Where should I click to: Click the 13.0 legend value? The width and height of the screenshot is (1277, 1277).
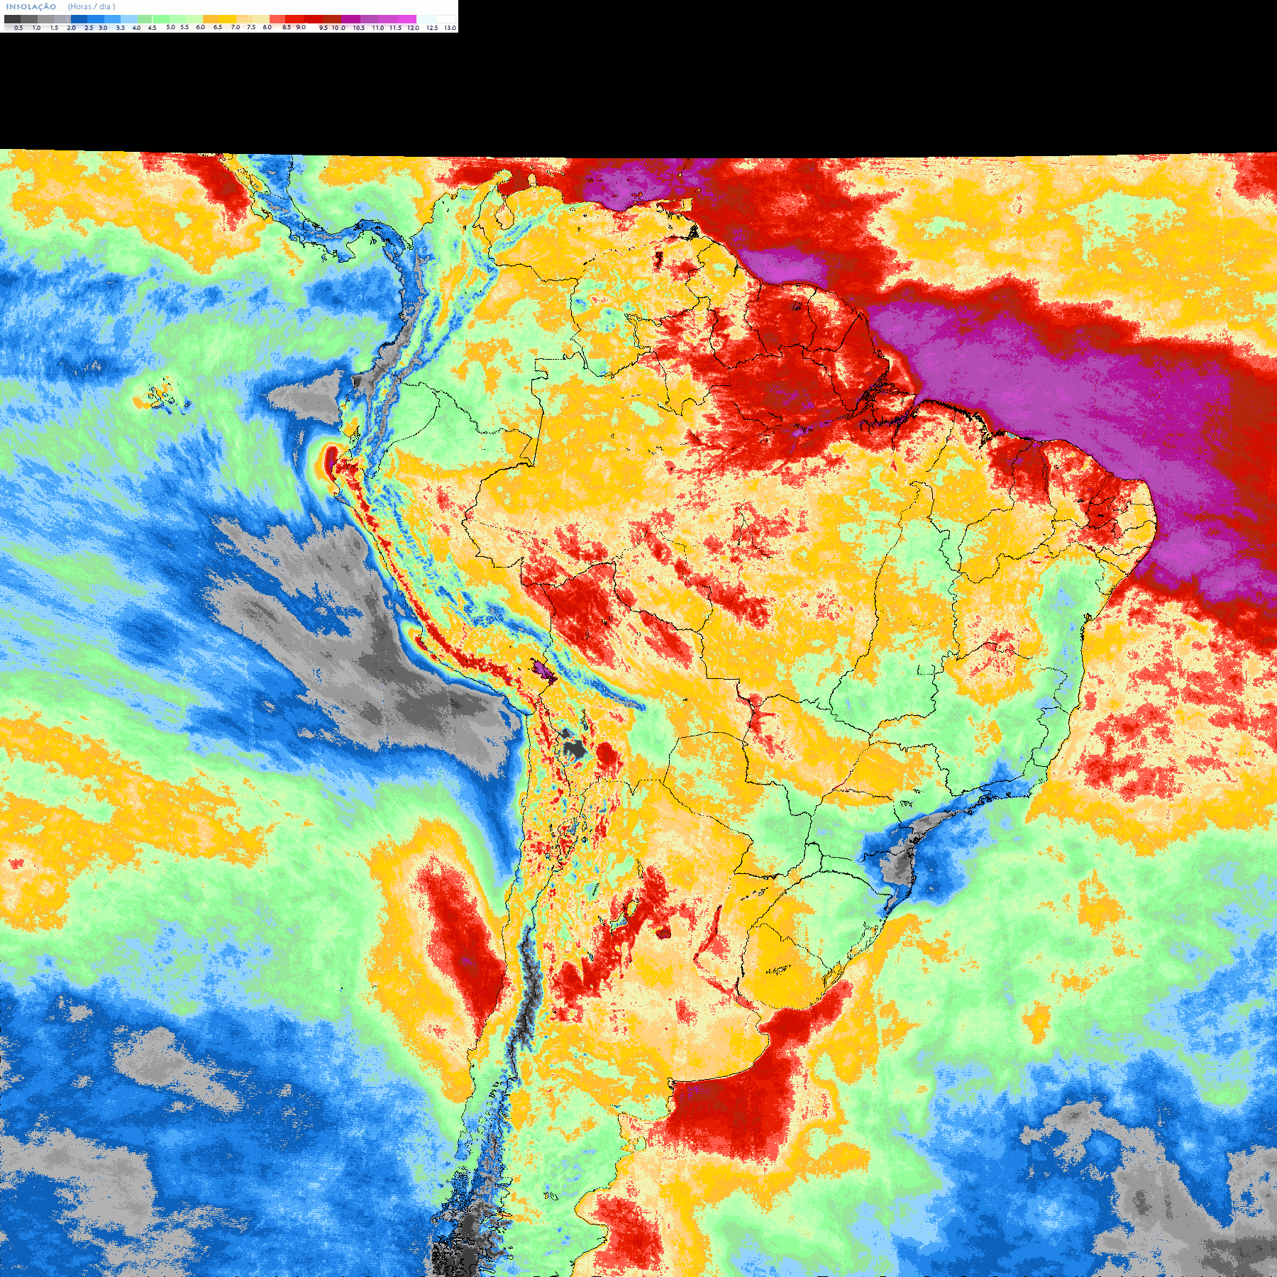pyautogui.click(x=450, y=28)
